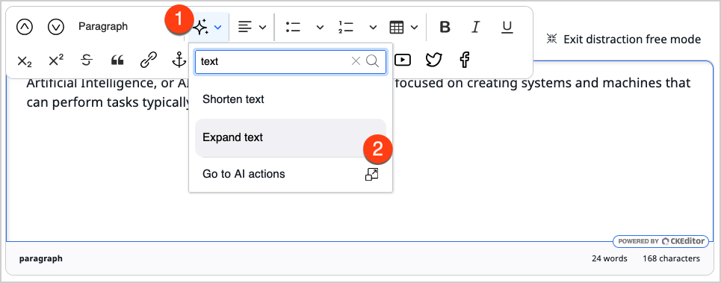The image size is (721, 283).
Task: Expand the AI assistant dropdown arrow
Action: pyautogui.click(x=218, y=28)
